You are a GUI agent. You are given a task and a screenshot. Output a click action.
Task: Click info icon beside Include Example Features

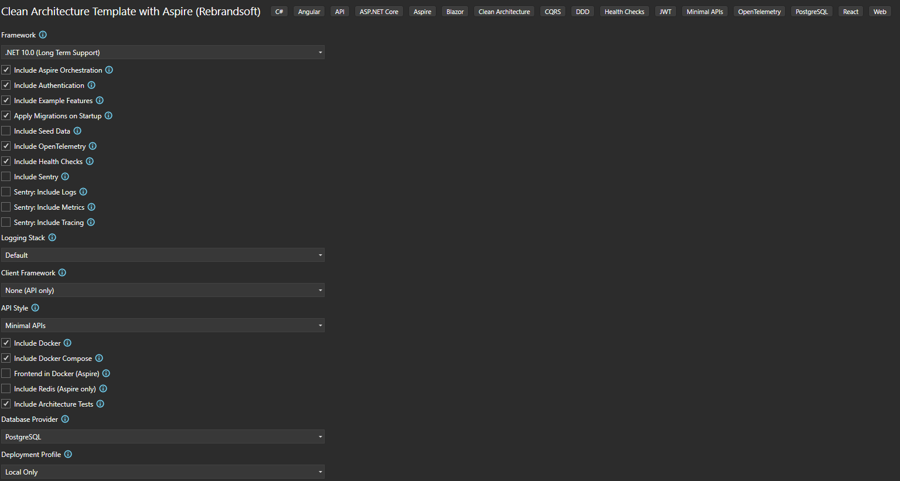click(100, 101)
